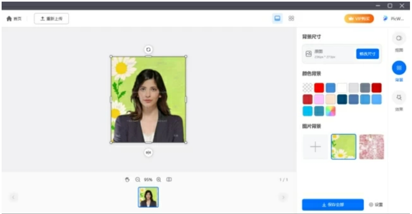Pick the light gray color swatch

point(353,88)
